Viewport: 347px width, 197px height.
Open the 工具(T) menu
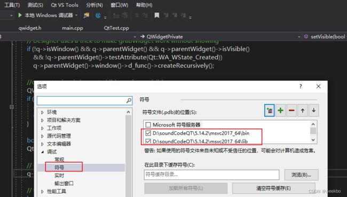point(12,5)
